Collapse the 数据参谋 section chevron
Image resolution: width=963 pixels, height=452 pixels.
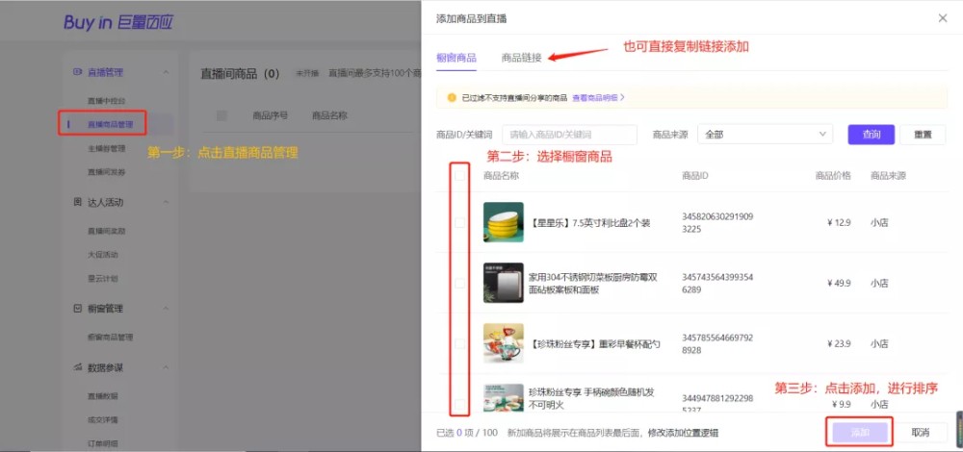pyautogui.click(x=166, y=368)
